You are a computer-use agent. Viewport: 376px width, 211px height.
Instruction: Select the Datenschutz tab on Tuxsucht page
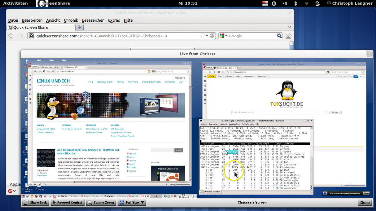click(x=261, y=76)
